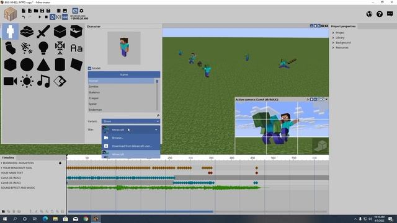Expand the Project section

[x=334, y=33]
